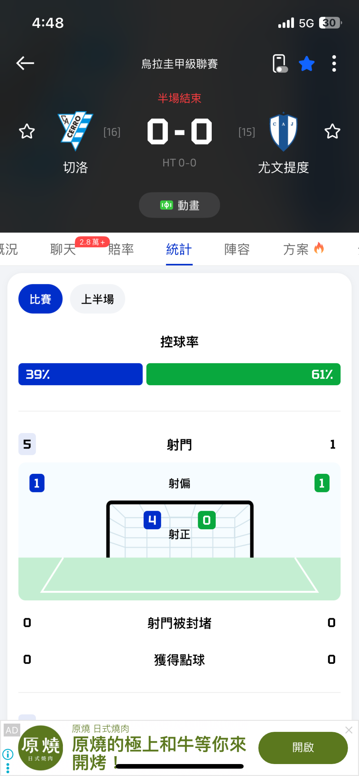Viewport: 359px width, 776px height.
Task: Favorite the 切洛 team star
Action: [x=27, y=131]
